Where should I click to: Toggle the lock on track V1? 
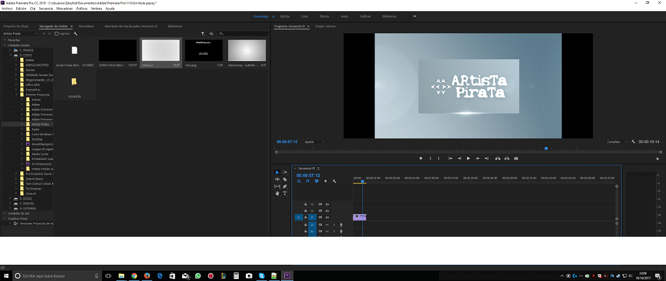point(306,217)
